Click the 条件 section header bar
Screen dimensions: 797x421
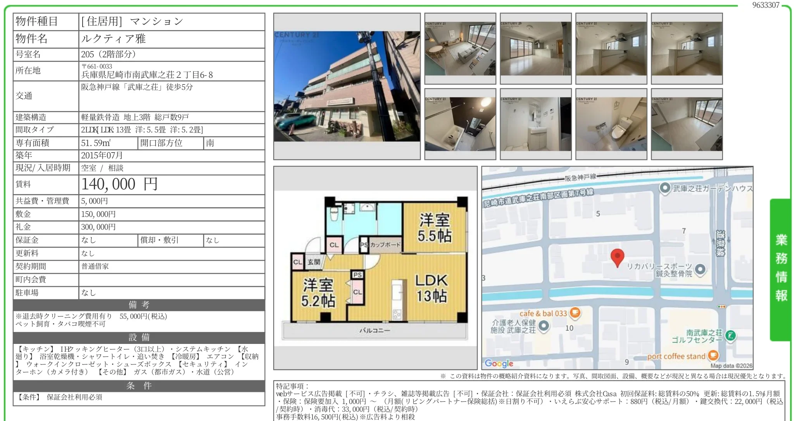pos(139,386)
